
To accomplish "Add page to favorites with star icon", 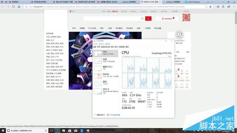I will [x=210, y=7].
